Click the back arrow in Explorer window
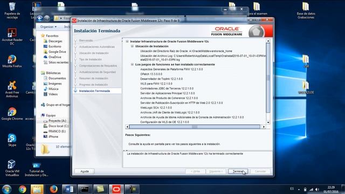Viewport: 345px width, 194px height. coord(40,18)
